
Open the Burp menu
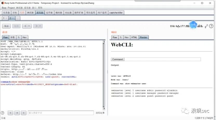[4, 8]
